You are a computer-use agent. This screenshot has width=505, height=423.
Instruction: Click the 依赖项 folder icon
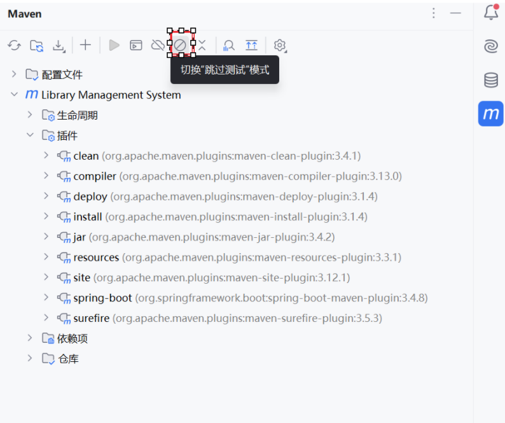coord(48,338)
